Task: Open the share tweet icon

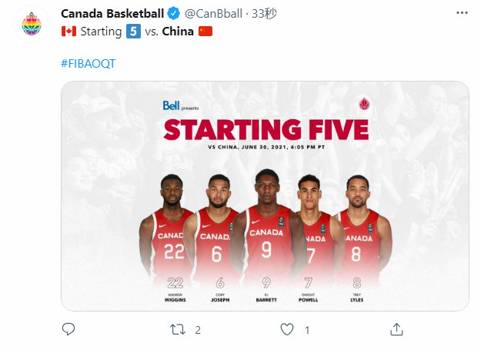Action: (396, 329)
